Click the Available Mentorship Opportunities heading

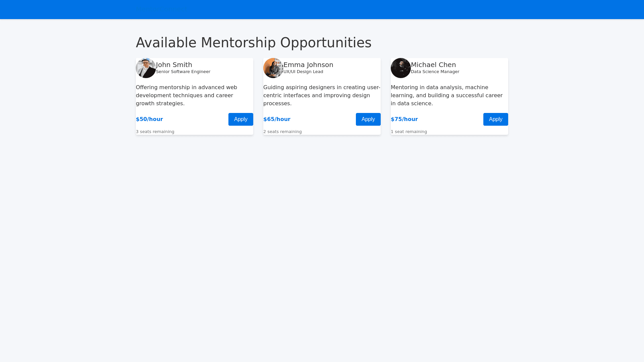click(254, 43)
